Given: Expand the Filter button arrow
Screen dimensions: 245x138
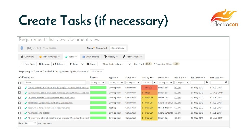Looking at the screenshot, I should click(82, 64).
